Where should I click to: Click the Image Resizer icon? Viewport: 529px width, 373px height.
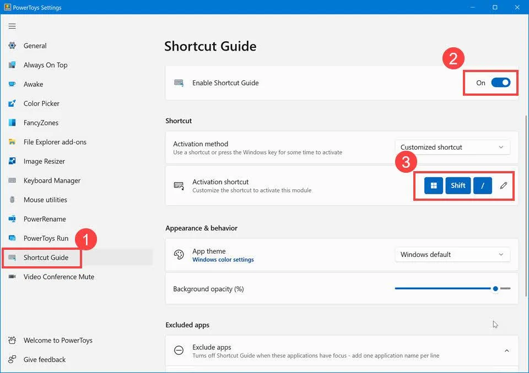12,161
